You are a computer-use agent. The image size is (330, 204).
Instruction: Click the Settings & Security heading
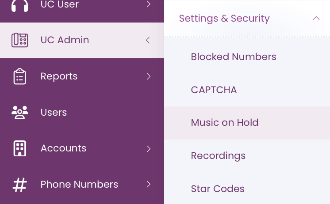pos(224,19)
